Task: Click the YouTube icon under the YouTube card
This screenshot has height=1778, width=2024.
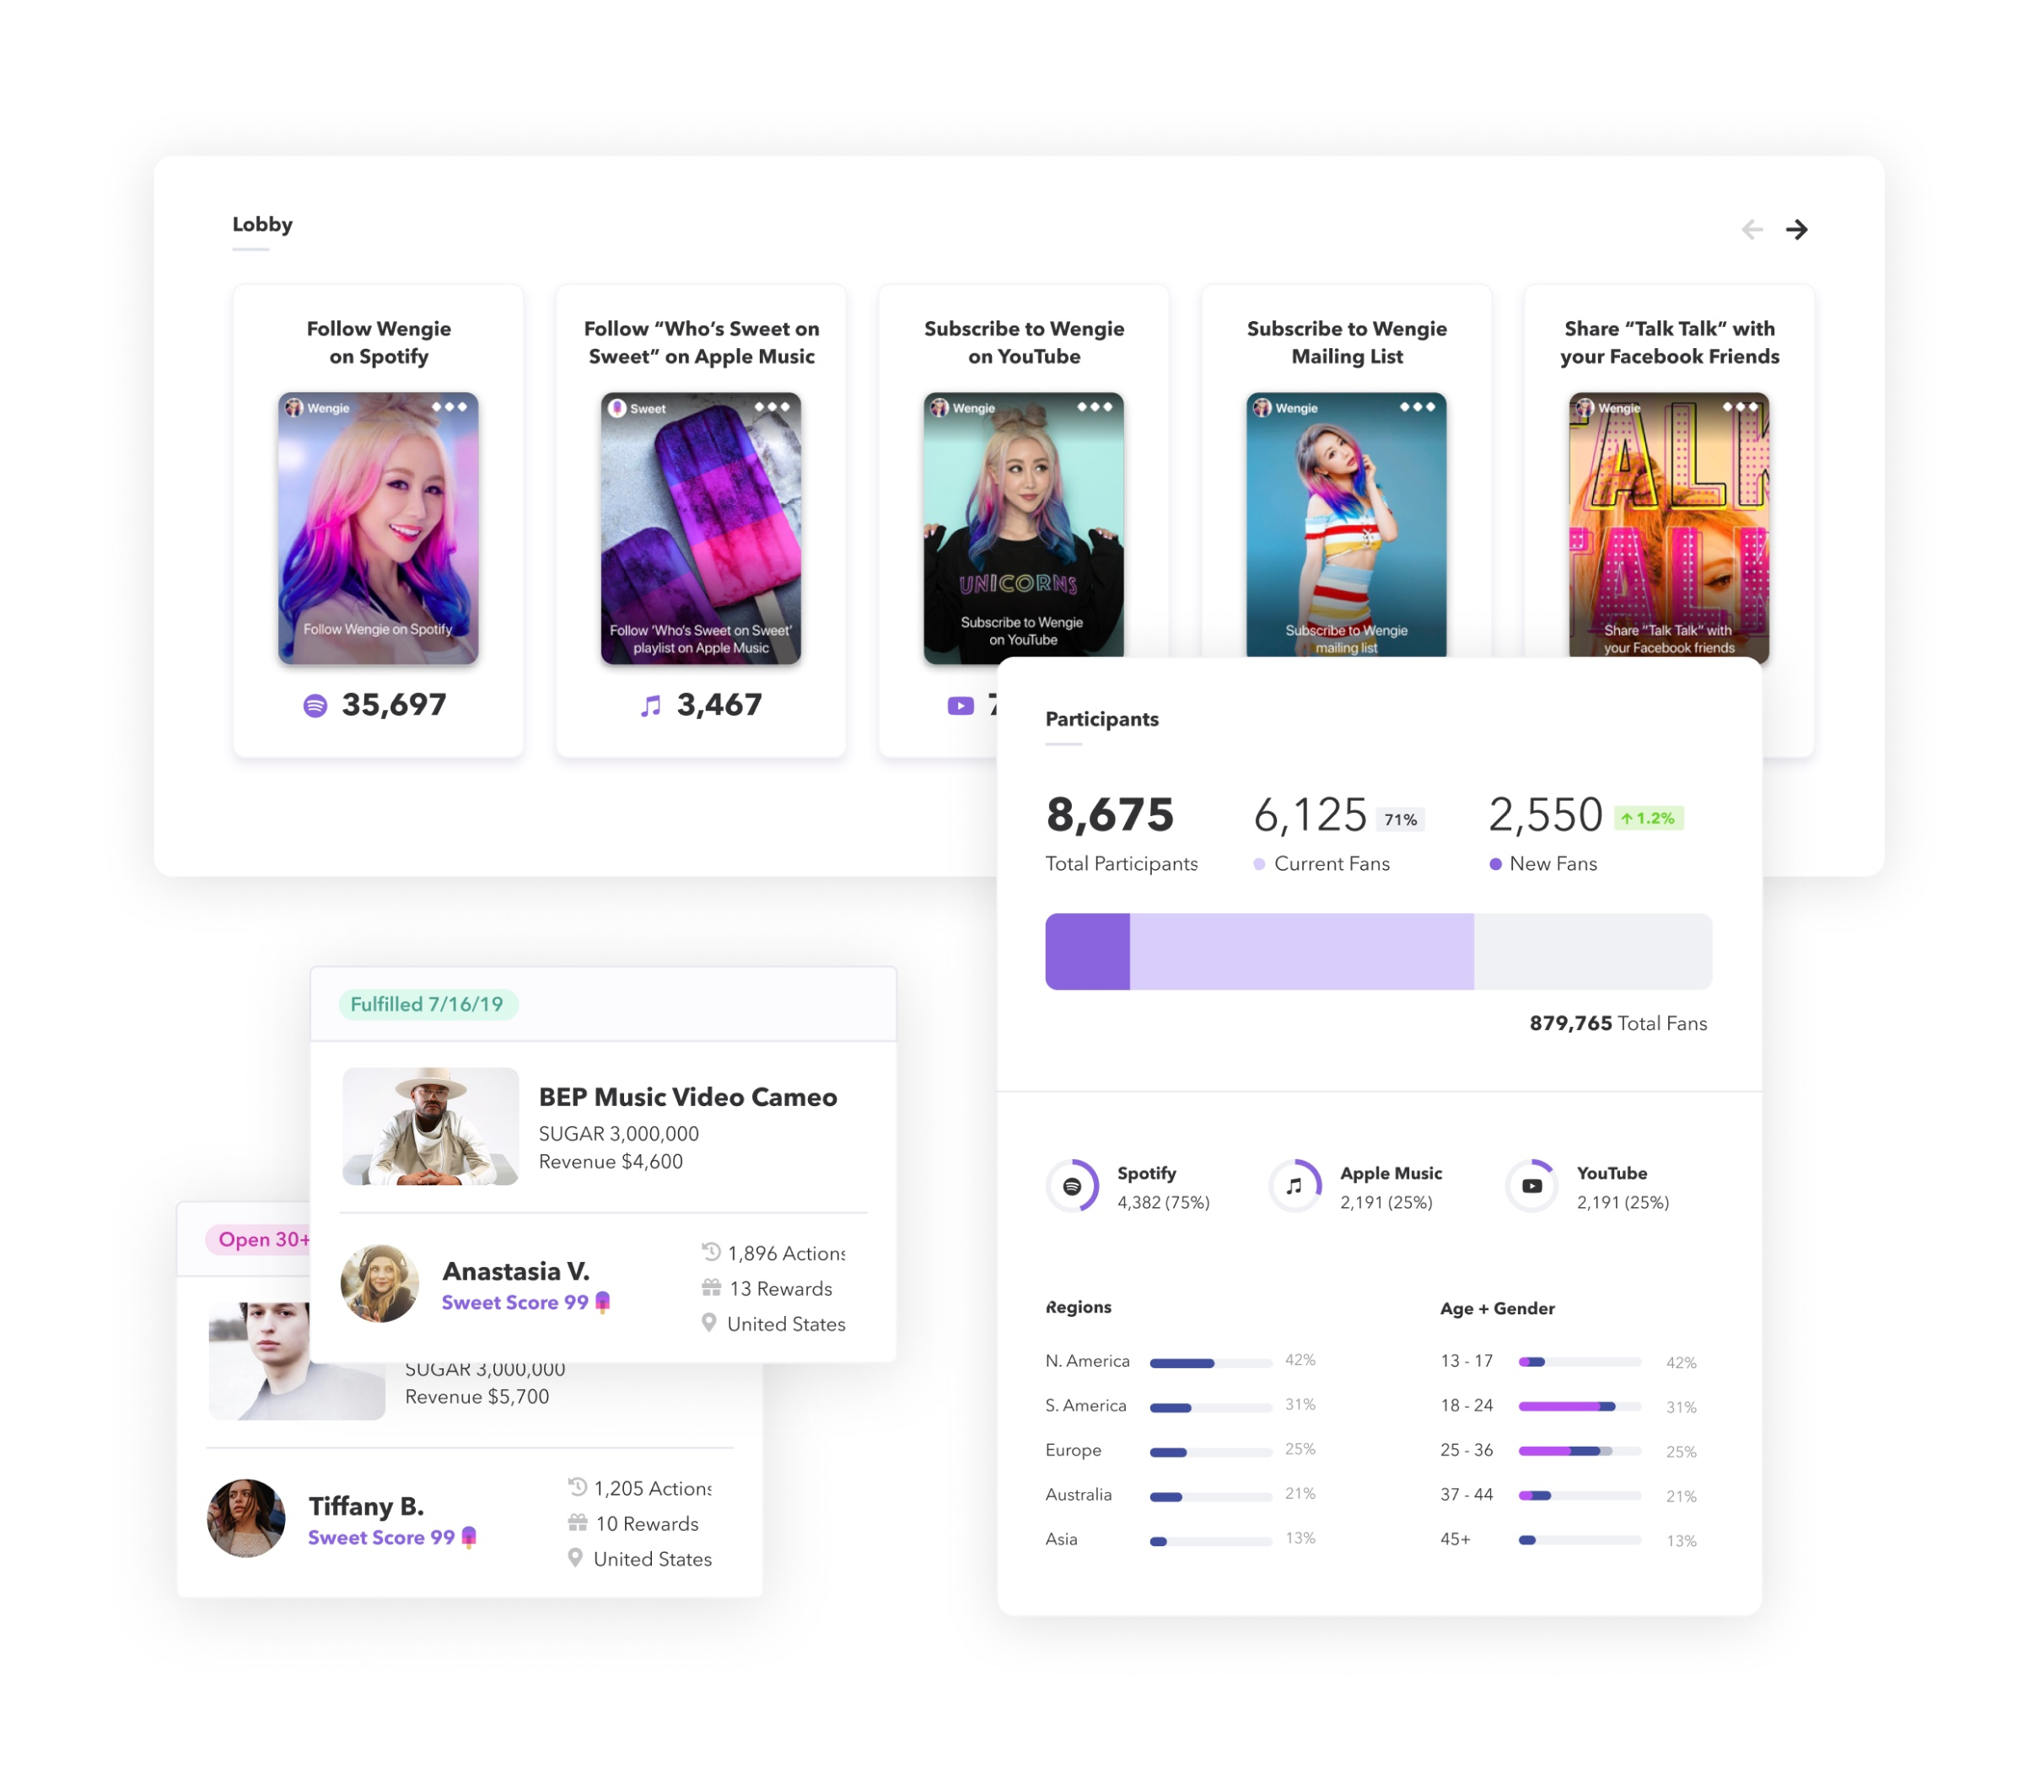Action: click(x=960, y=706)
